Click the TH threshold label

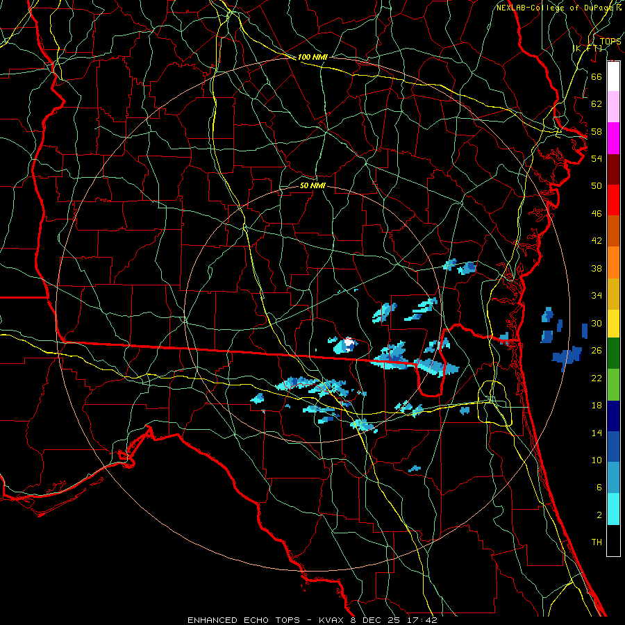pos(597,542)
